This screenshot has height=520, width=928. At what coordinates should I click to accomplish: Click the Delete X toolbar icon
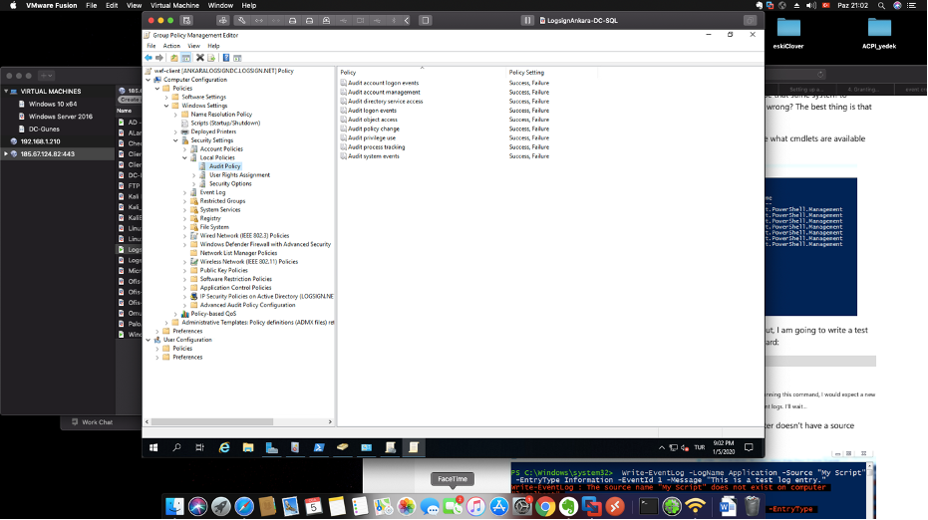(200, 58)
